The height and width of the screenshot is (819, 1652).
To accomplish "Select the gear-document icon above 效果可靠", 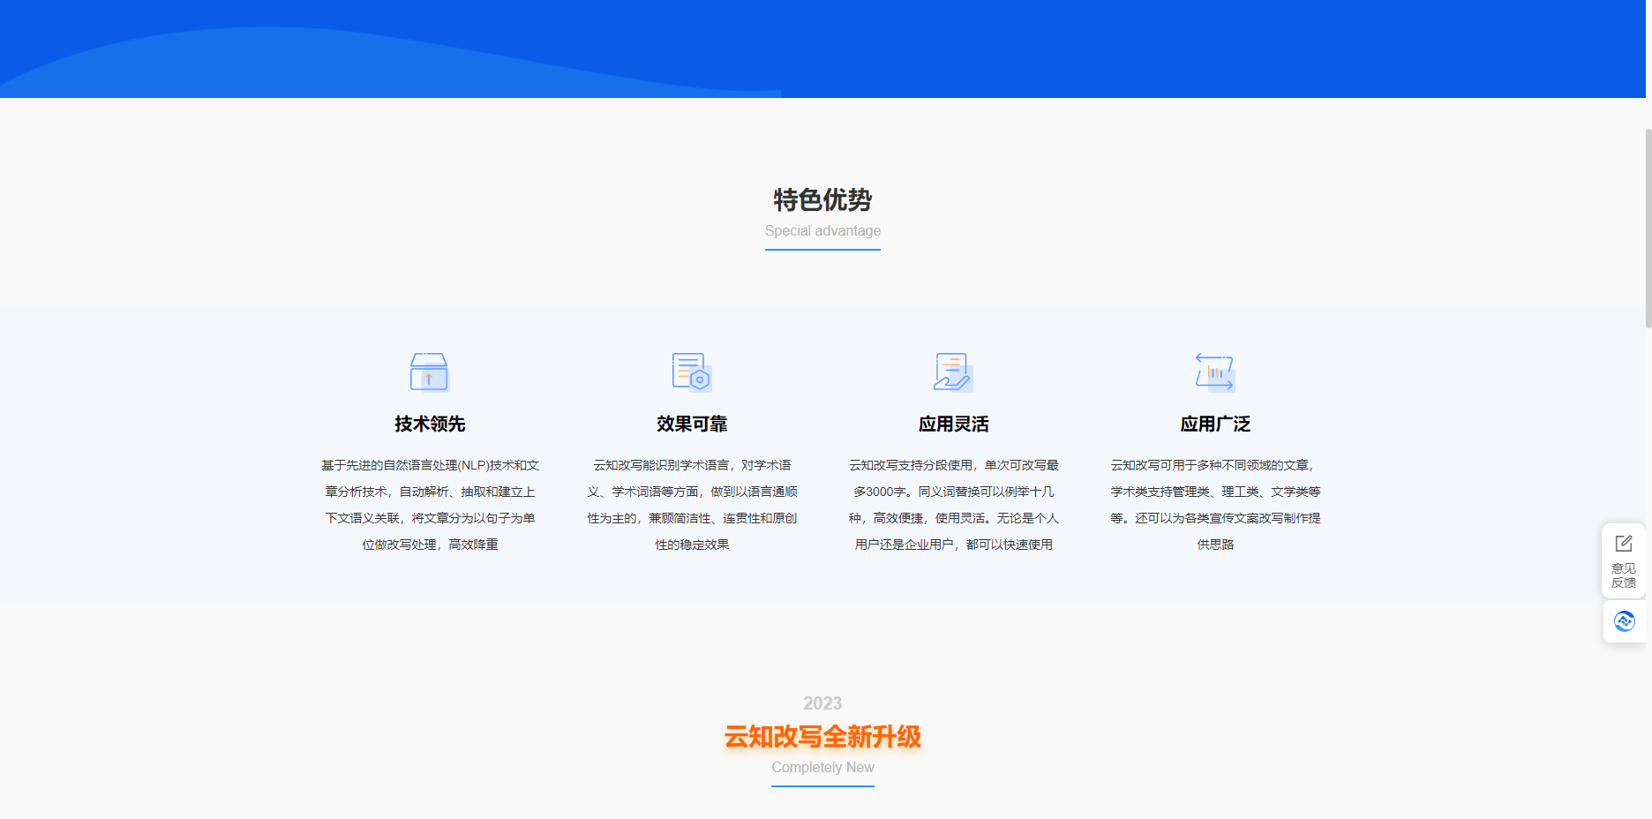I will 691,372.
